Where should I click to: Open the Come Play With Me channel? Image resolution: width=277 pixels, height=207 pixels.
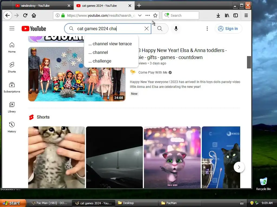coord(153,72)
